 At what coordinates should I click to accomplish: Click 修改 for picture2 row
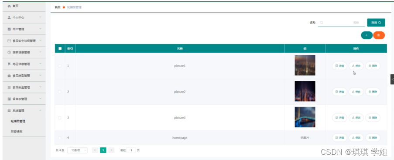pos(356,92)
